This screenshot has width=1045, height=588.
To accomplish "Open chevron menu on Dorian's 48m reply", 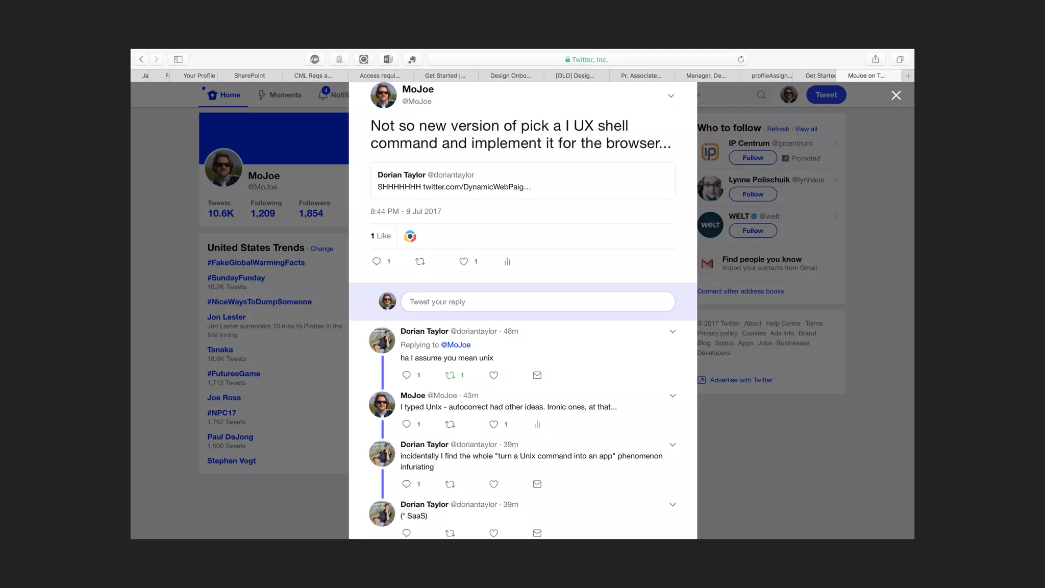I will tap(673, 331).
